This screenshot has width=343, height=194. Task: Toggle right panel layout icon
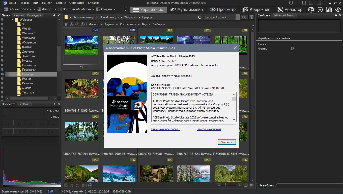pyautogui.click(x=319, y=3)
